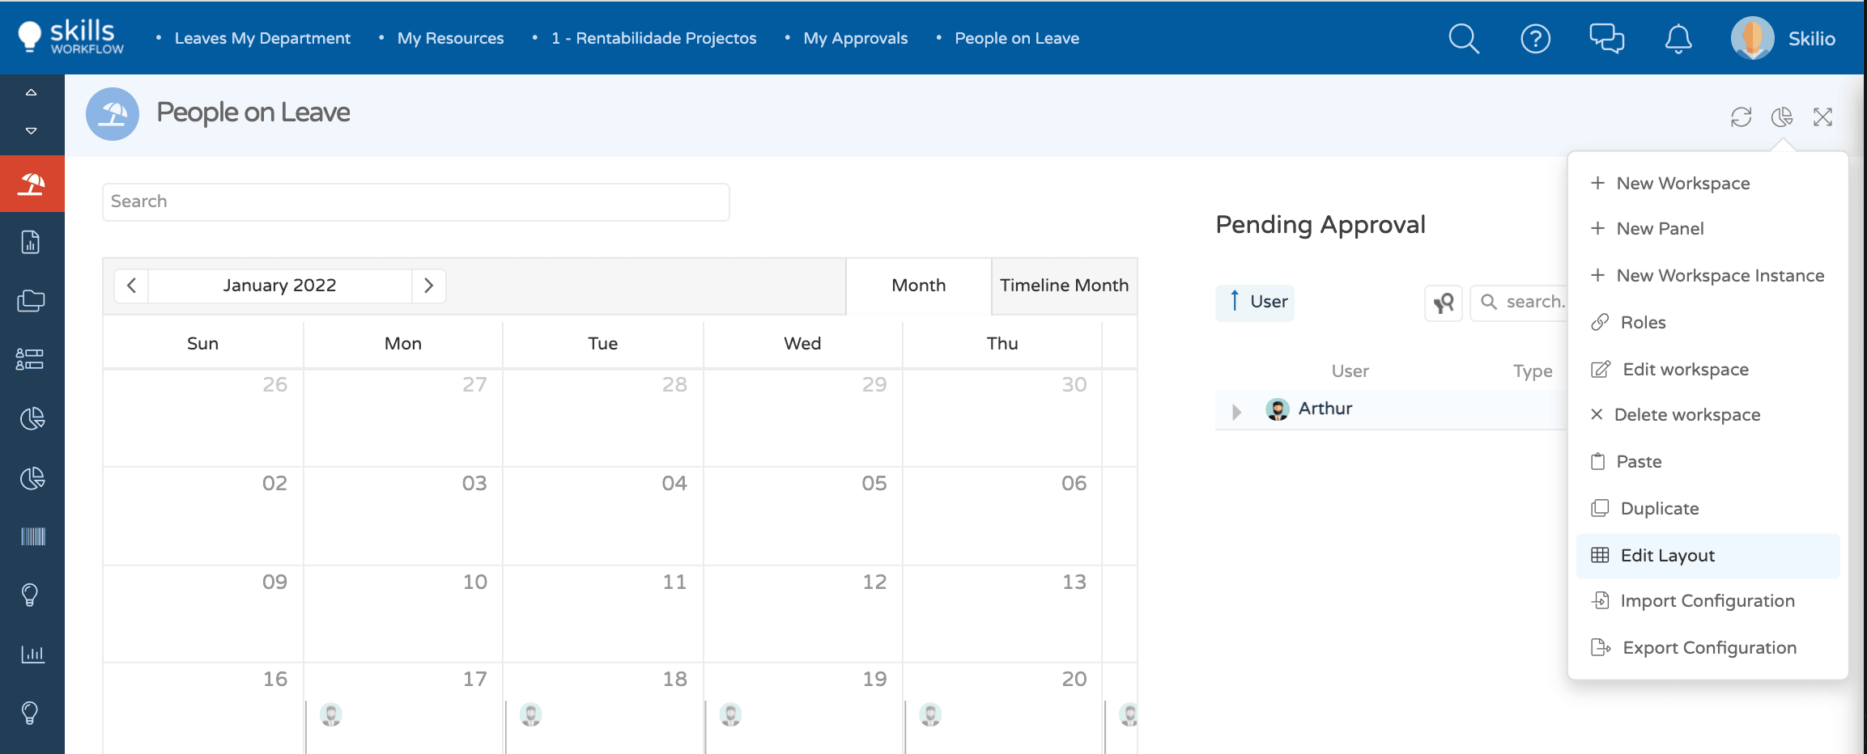Expand the Arthur row
This screenshot has height=754, width=1867.
tap(1236, 412)
